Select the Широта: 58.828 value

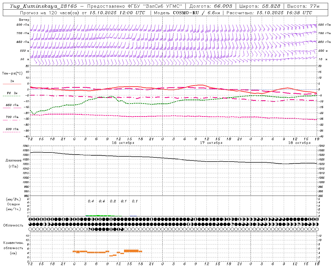[260, 6]
